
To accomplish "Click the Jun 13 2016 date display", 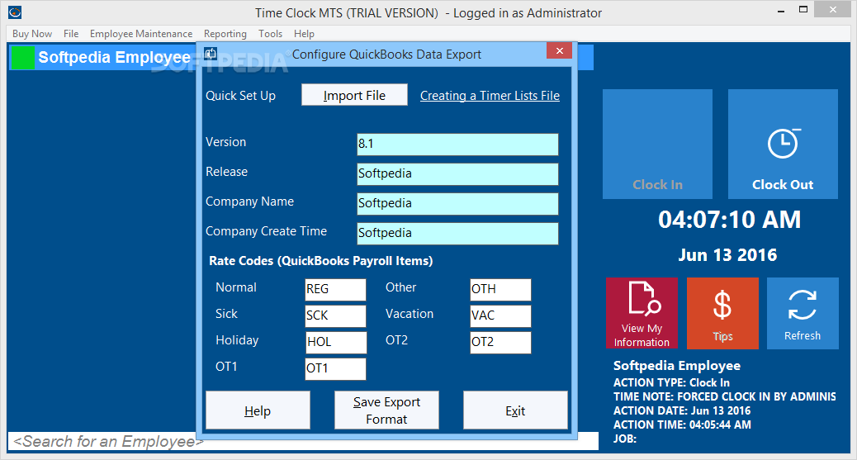I will [x=727, y=255].
